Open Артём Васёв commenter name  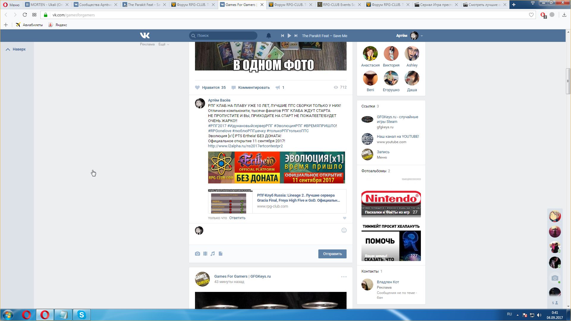click(x=219, y=100)
